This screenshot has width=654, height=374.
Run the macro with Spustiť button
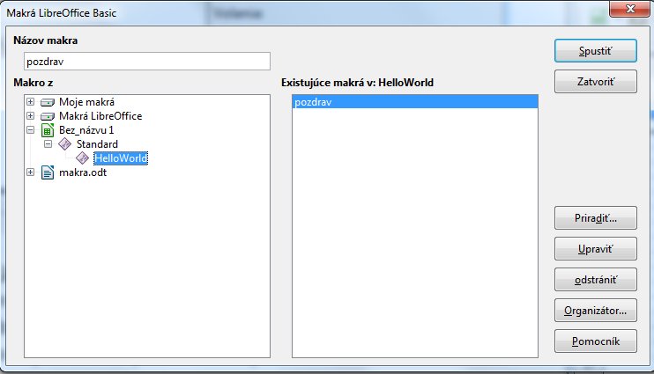point(596,51)
